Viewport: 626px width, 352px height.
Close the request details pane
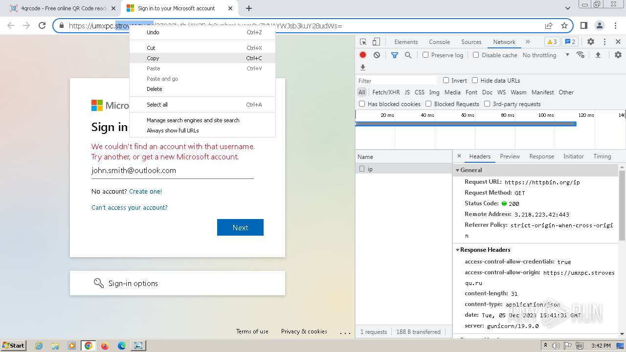tap(459, 156)
